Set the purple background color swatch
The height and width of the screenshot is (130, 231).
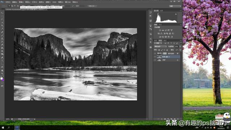3,80
